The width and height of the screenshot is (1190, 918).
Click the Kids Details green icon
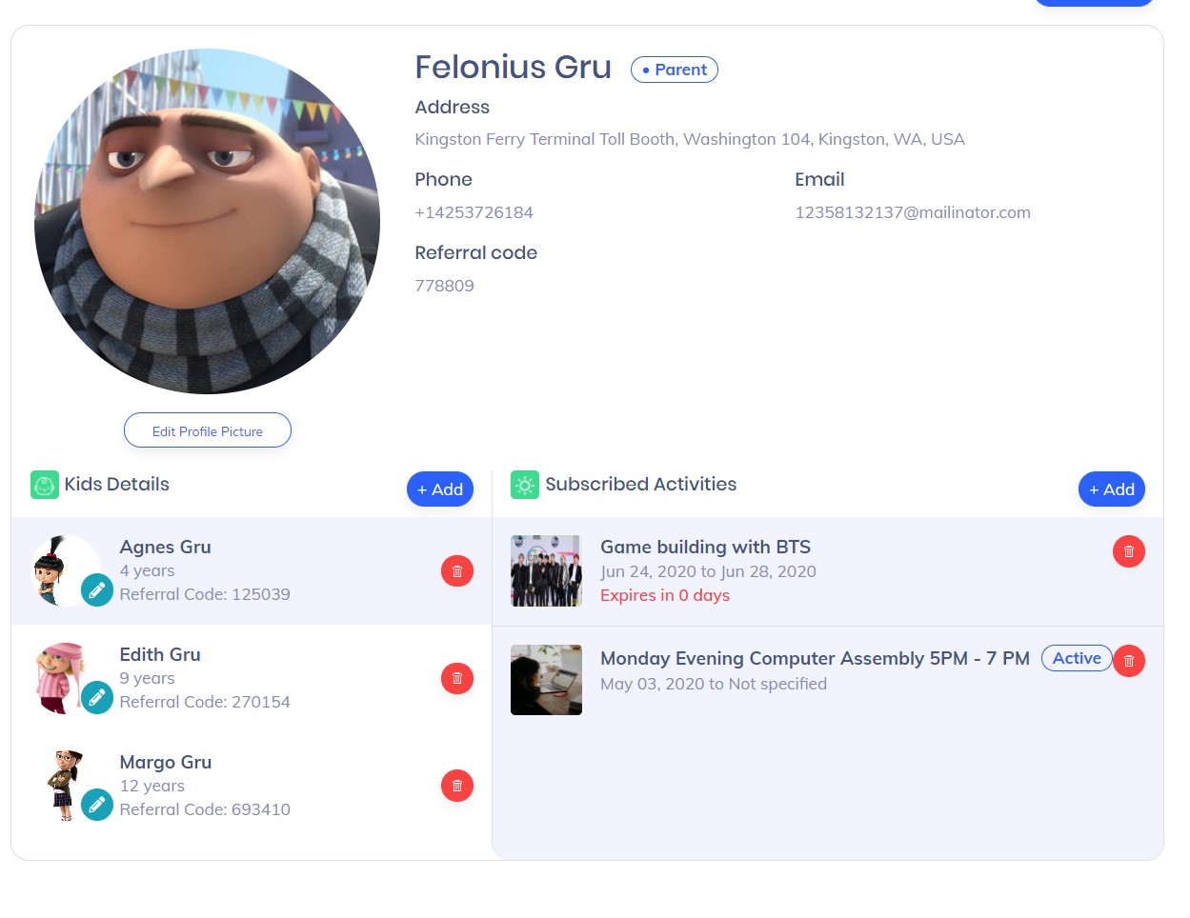coord(44,485)
